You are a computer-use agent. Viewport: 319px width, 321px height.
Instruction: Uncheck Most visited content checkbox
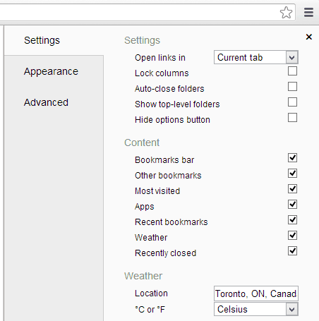pos(292,189)
